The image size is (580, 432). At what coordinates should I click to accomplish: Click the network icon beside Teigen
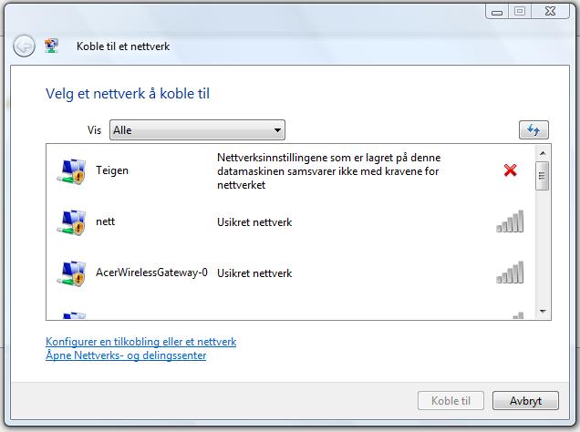pos(72,171)
